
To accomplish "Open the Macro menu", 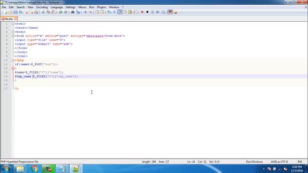I will 82,7.
